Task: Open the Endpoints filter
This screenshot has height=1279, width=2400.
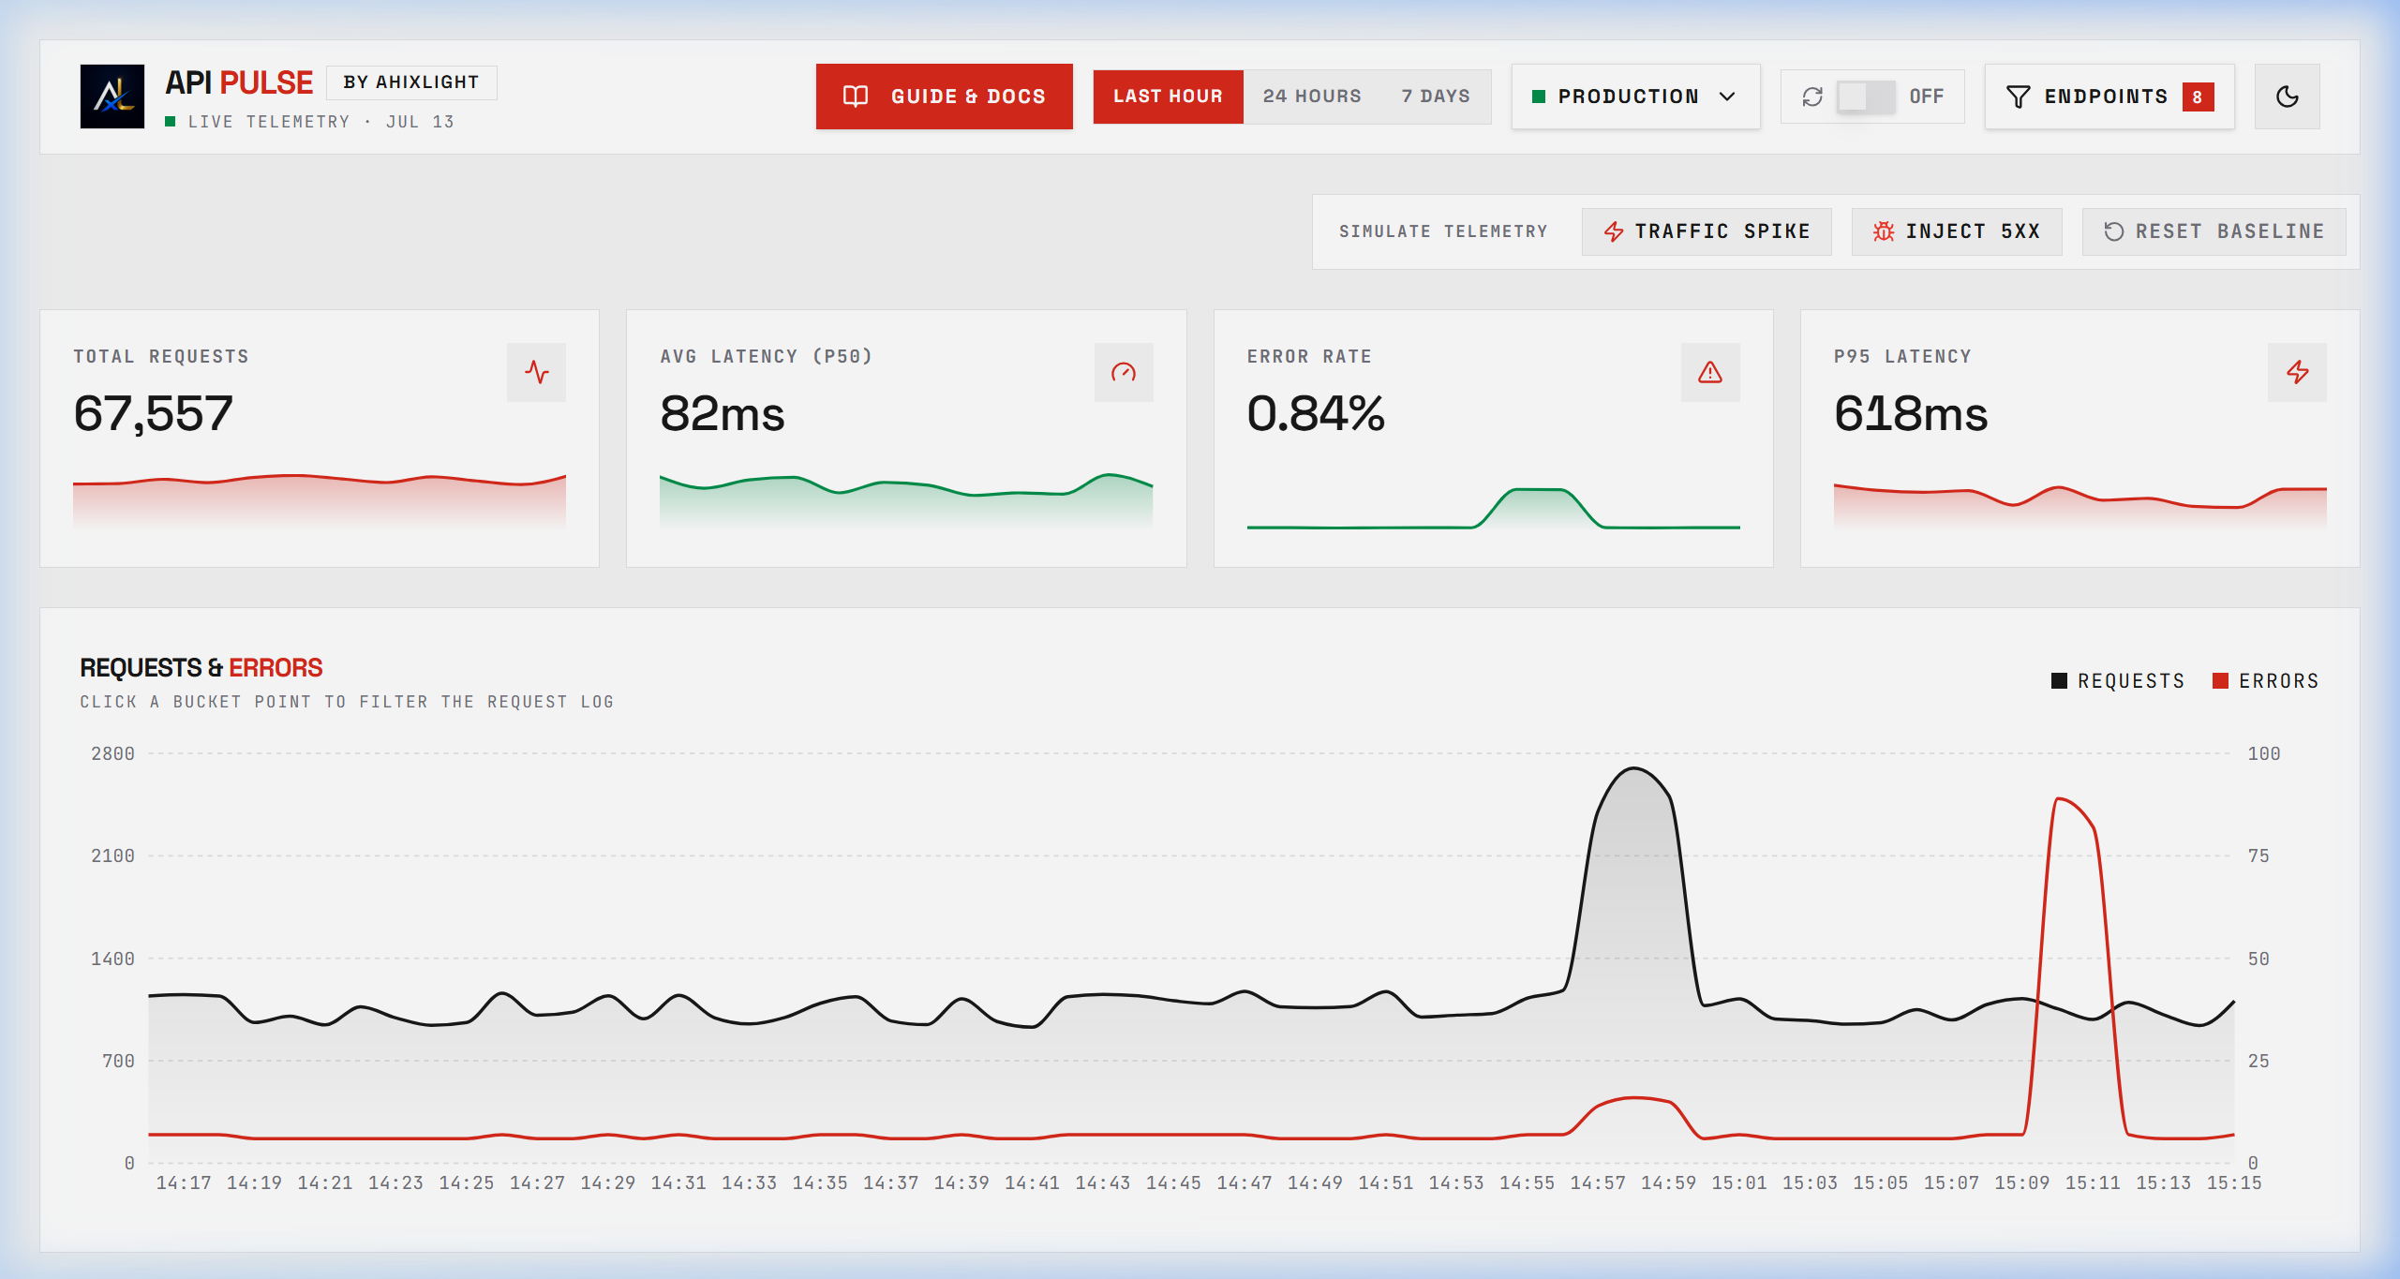Action: pos(2109,97)
